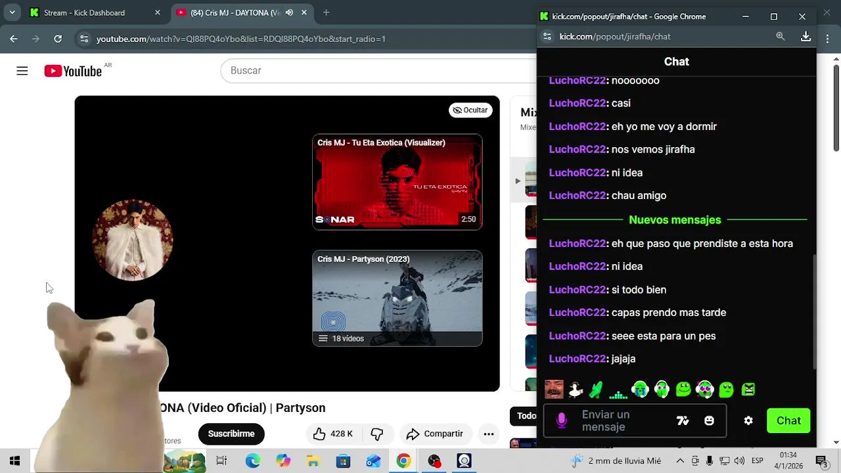Click the Buscar search field on YouTube
The image size is (841, 473).
click(x=378, y=70)
